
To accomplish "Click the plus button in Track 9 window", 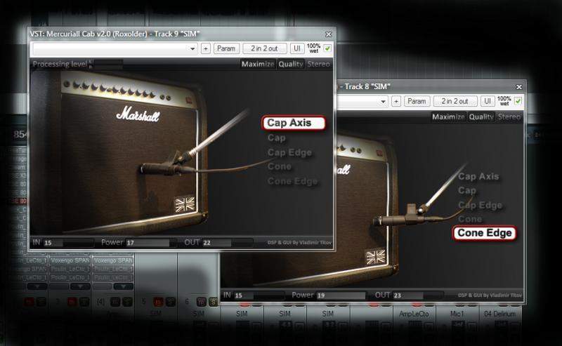I will [x=206, y=48].
